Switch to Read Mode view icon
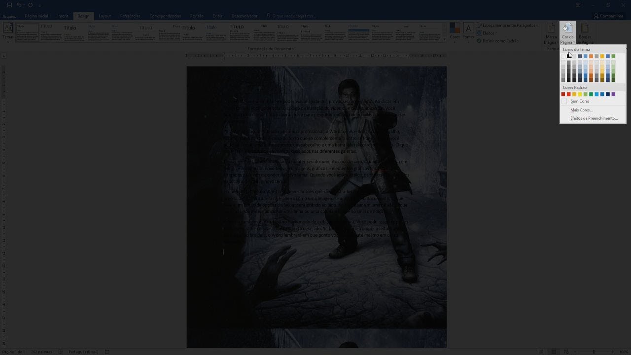The image size is (631, 355). point(541,352)
